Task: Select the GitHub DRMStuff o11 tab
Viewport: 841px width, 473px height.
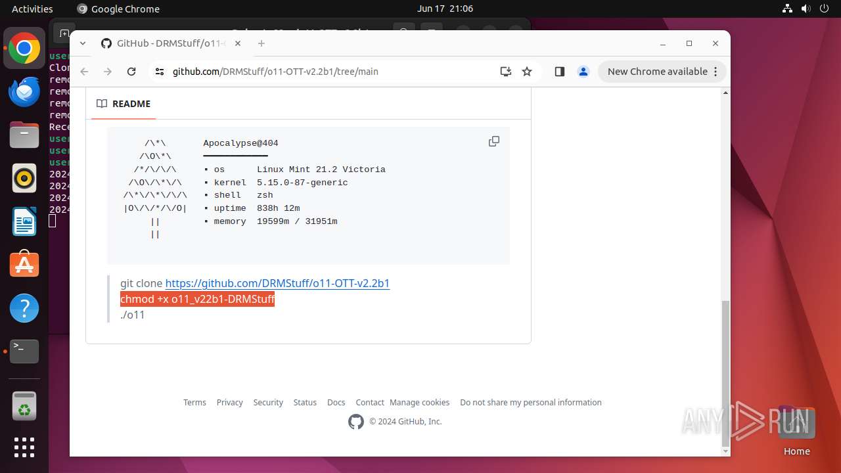Action: pos(171,43)
